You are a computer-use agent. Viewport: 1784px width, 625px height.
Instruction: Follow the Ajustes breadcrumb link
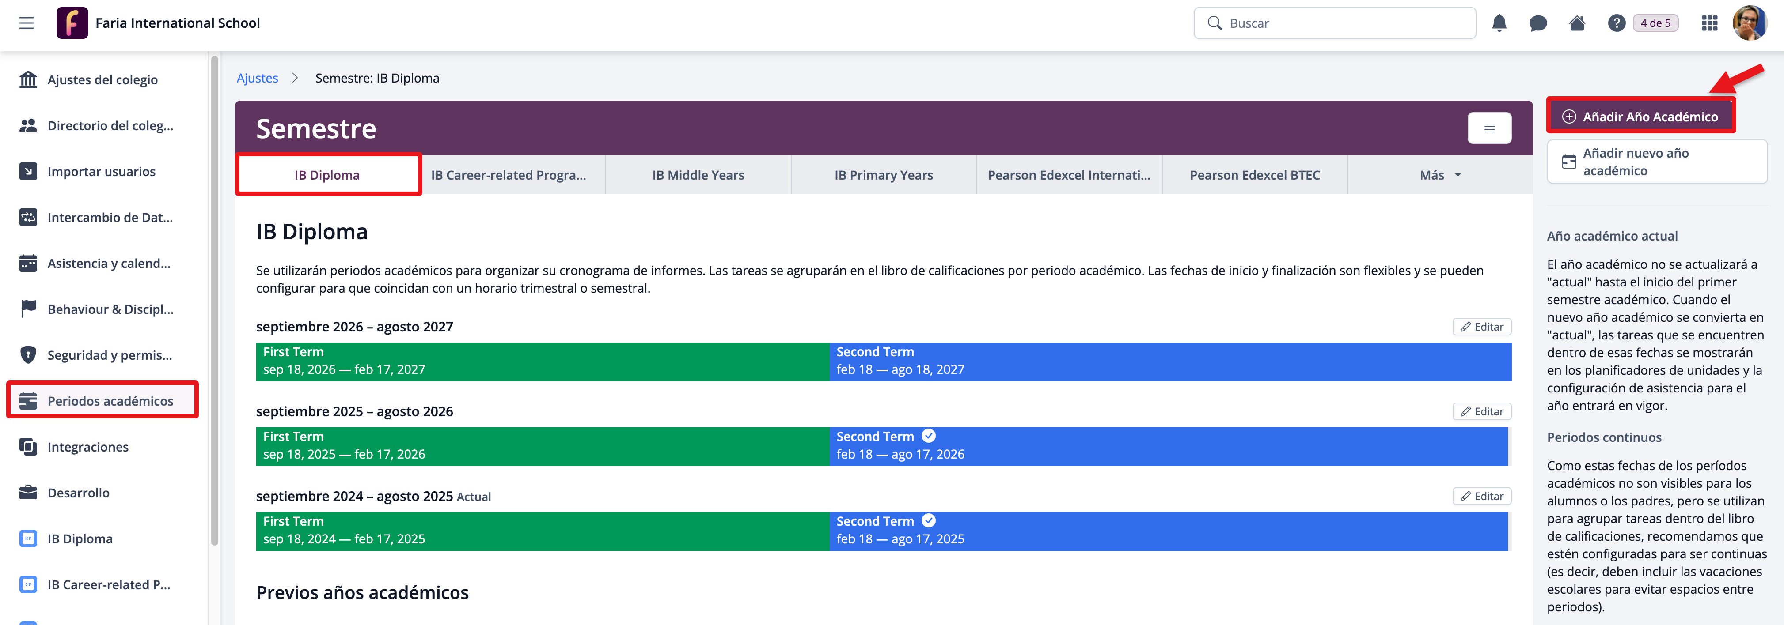pyautogui.click(x=257, y=78)
